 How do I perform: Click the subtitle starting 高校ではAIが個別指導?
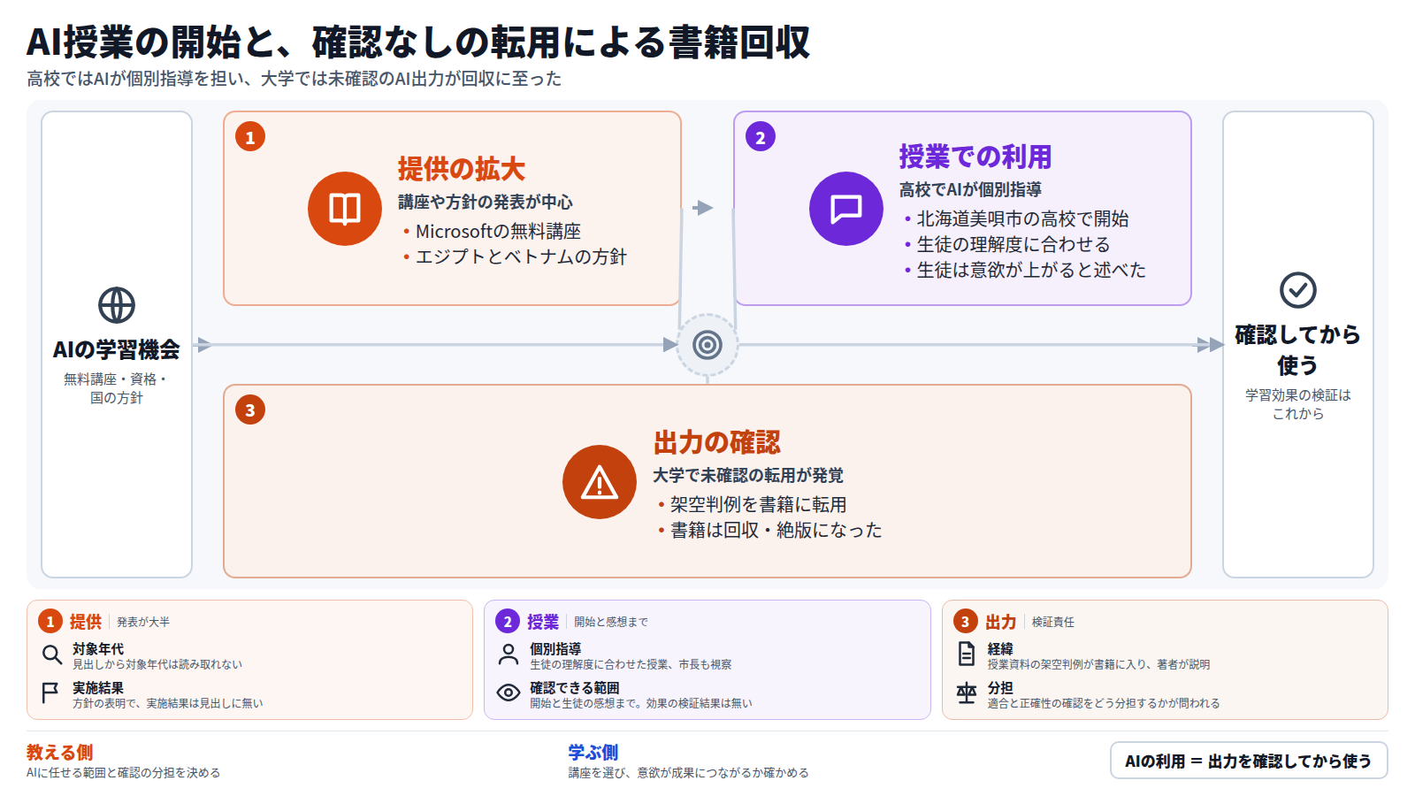[294, 79]
